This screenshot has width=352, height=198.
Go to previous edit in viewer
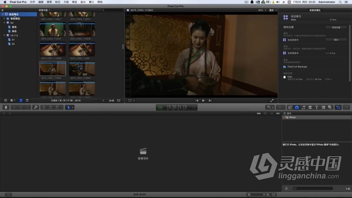(x=197, y=101)
